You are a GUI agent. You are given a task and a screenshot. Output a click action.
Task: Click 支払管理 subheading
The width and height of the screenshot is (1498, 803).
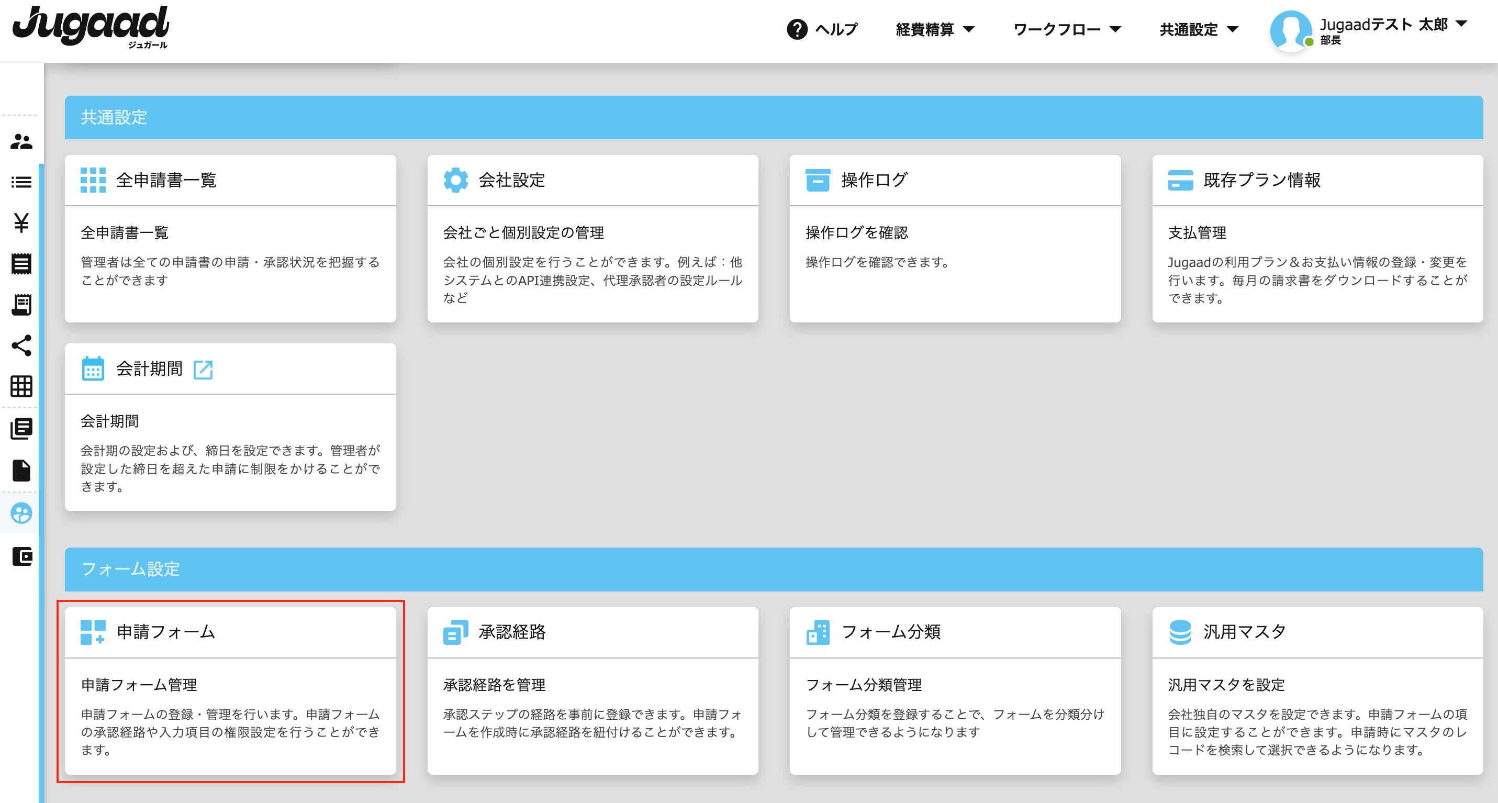click(x=1198, y=232)
